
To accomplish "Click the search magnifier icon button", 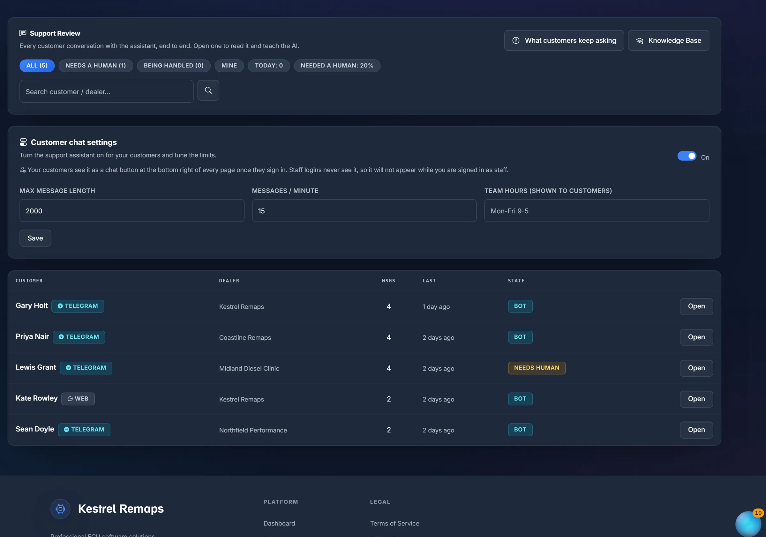I will (x=208, y=90).
